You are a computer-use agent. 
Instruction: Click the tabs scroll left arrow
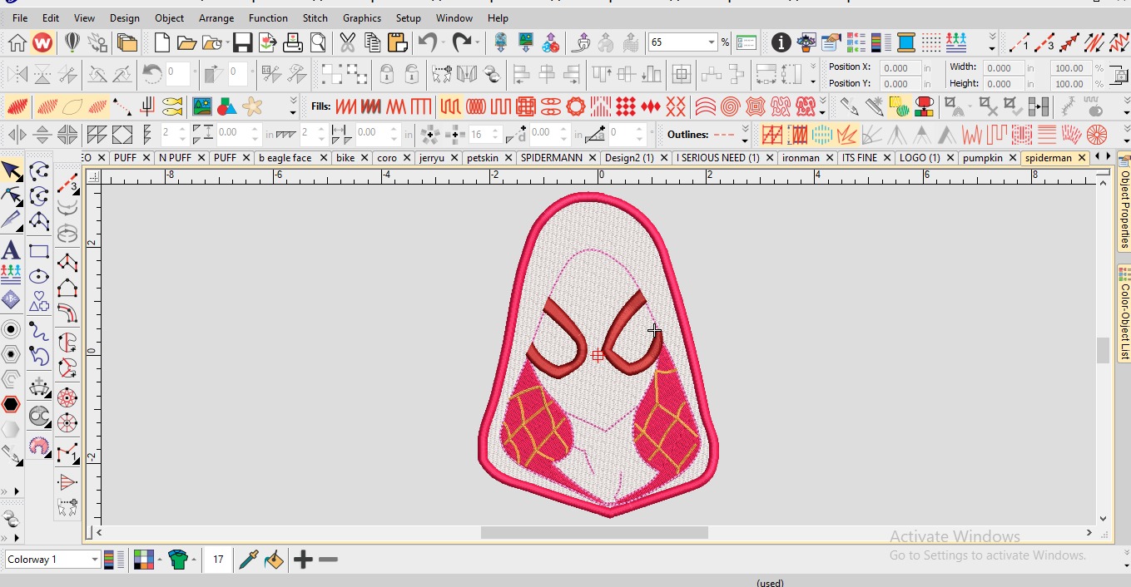pos(1098,156)
